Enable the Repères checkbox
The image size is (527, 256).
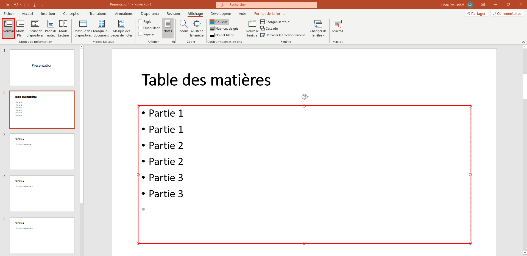(140, 34)
